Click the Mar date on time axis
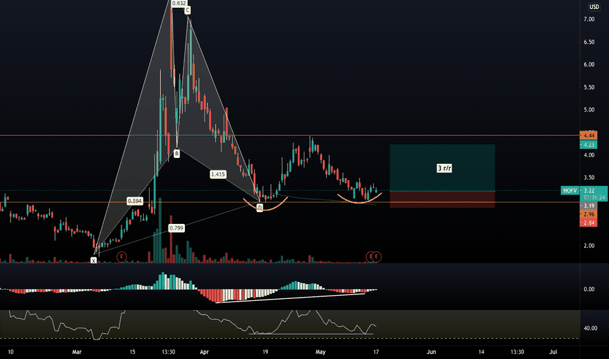The image size is (609, 359). [x=77, y=352]
